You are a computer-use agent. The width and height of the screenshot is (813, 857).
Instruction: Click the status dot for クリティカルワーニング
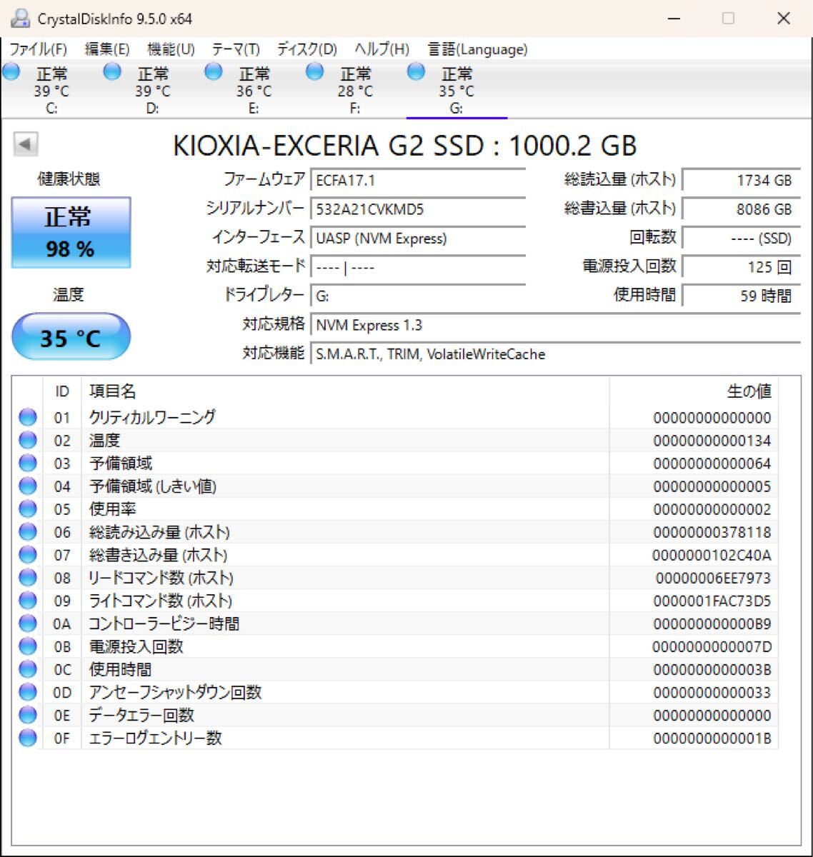pyautogui.click(x=27, y=417)
